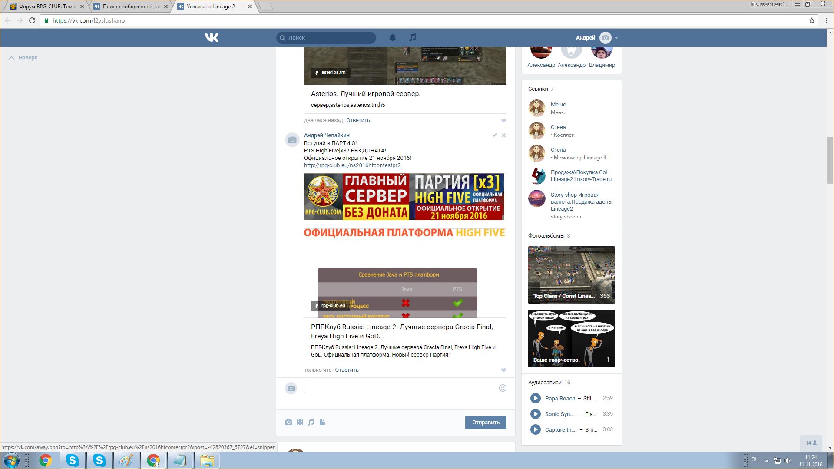834x469 pixels.
Task: Edit Андрей Чепайкин's comment with the pencil icon
Action: (x=495, y=135)
